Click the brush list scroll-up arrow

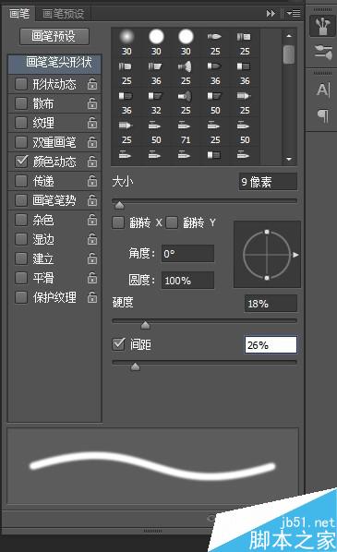tap(289, 36)
